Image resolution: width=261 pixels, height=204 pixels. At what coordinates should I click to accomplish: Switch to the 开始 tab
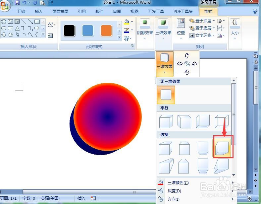point(21,11)
